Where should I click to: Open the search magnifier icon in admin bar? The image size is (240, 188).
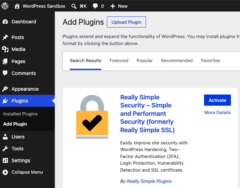pyautogui.click(x=74, y=6)
